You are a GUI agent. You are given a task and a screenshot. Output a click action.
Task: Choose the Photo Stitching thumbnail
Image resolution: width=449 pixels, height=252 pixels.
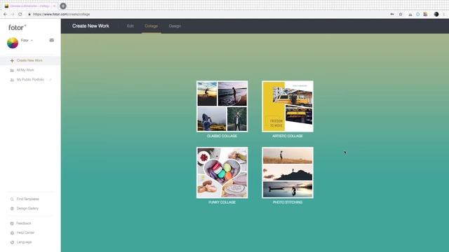click(288, 173)
